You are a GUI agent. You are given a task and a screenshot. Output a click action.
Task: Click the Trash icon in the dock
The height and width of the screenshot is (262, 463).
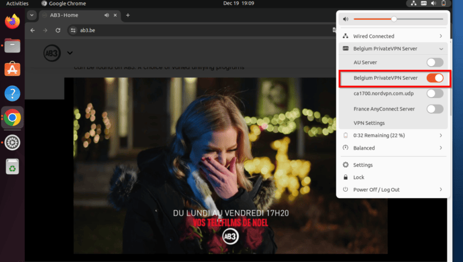pos(12,166)
